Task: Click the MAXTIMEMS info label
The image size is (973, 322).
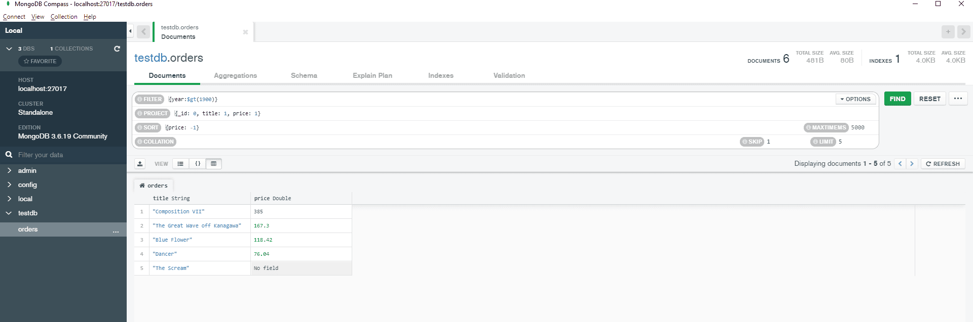Action: [827, 127]
